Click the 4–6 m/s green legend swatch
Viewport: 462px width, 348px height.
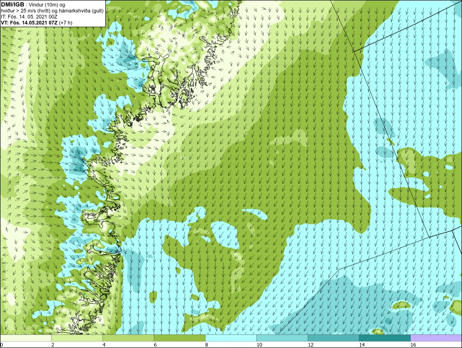pyautogui.click(x=128, y=338)
